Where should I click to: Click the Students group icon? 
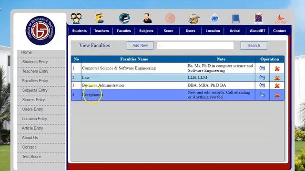click(x=76, y=18)
